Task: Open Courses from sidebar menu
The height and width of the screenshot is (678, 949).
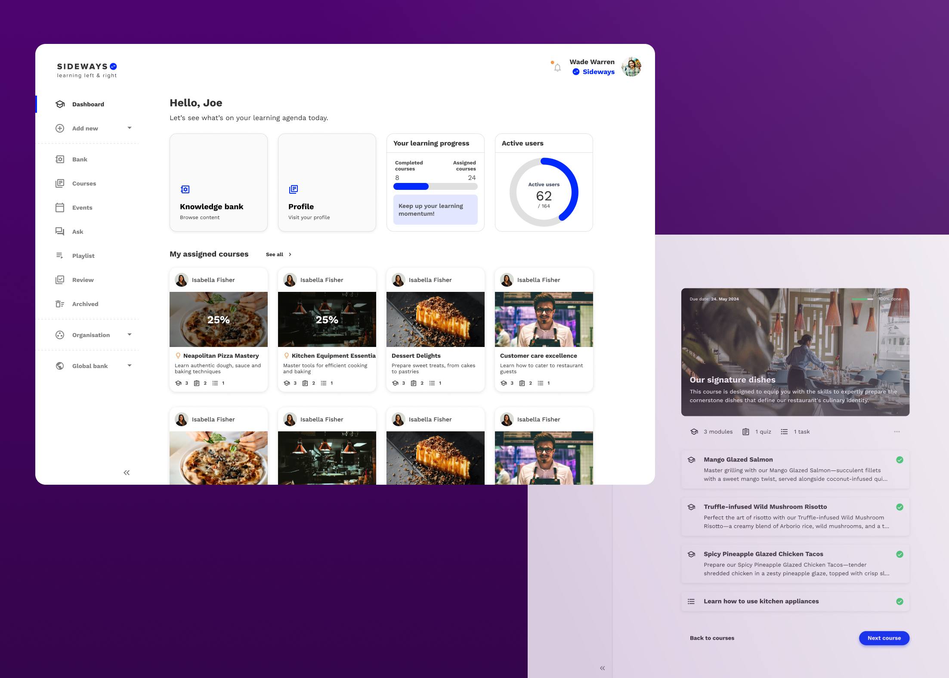Action: tap(84, 183)
